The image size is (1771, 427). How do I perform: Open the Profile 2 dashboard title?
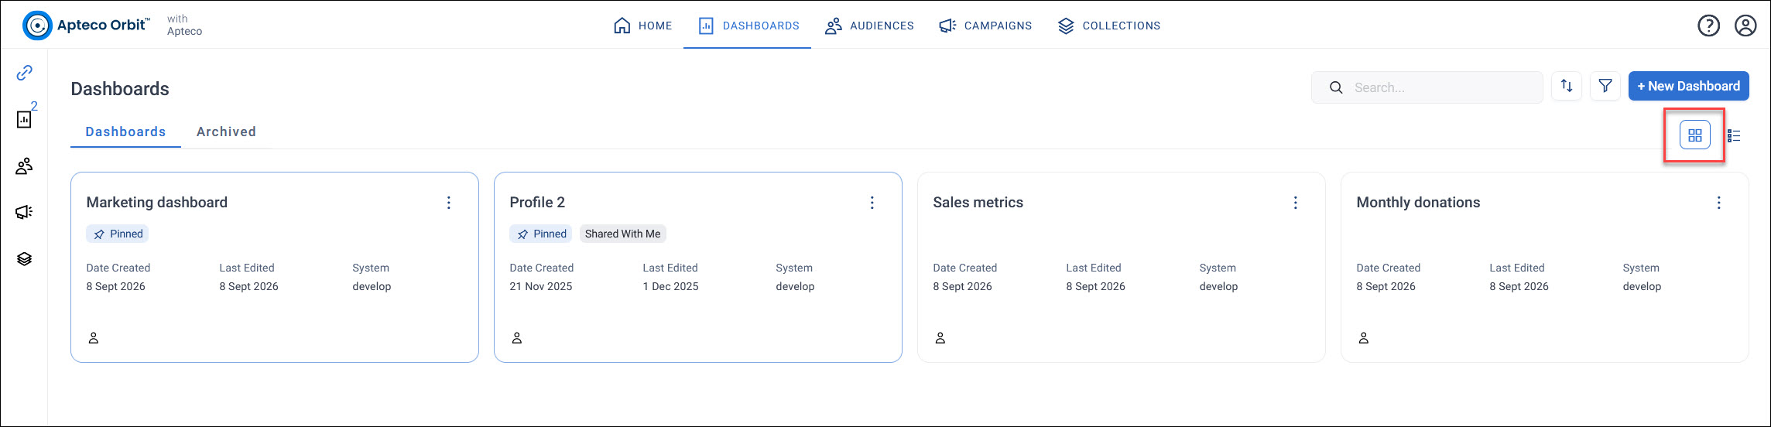[537, 203]
